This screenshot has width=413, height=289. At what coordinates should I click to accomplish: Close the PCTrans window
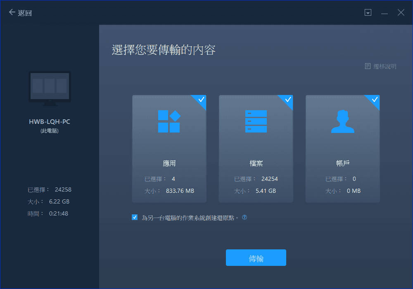coord(401,13)
